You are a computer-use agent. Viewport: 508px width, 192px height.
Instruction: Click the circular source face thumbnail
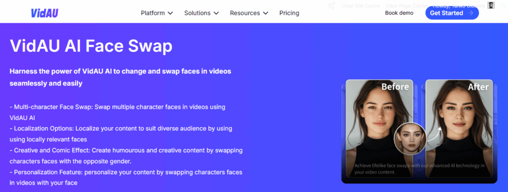point(410,138)
